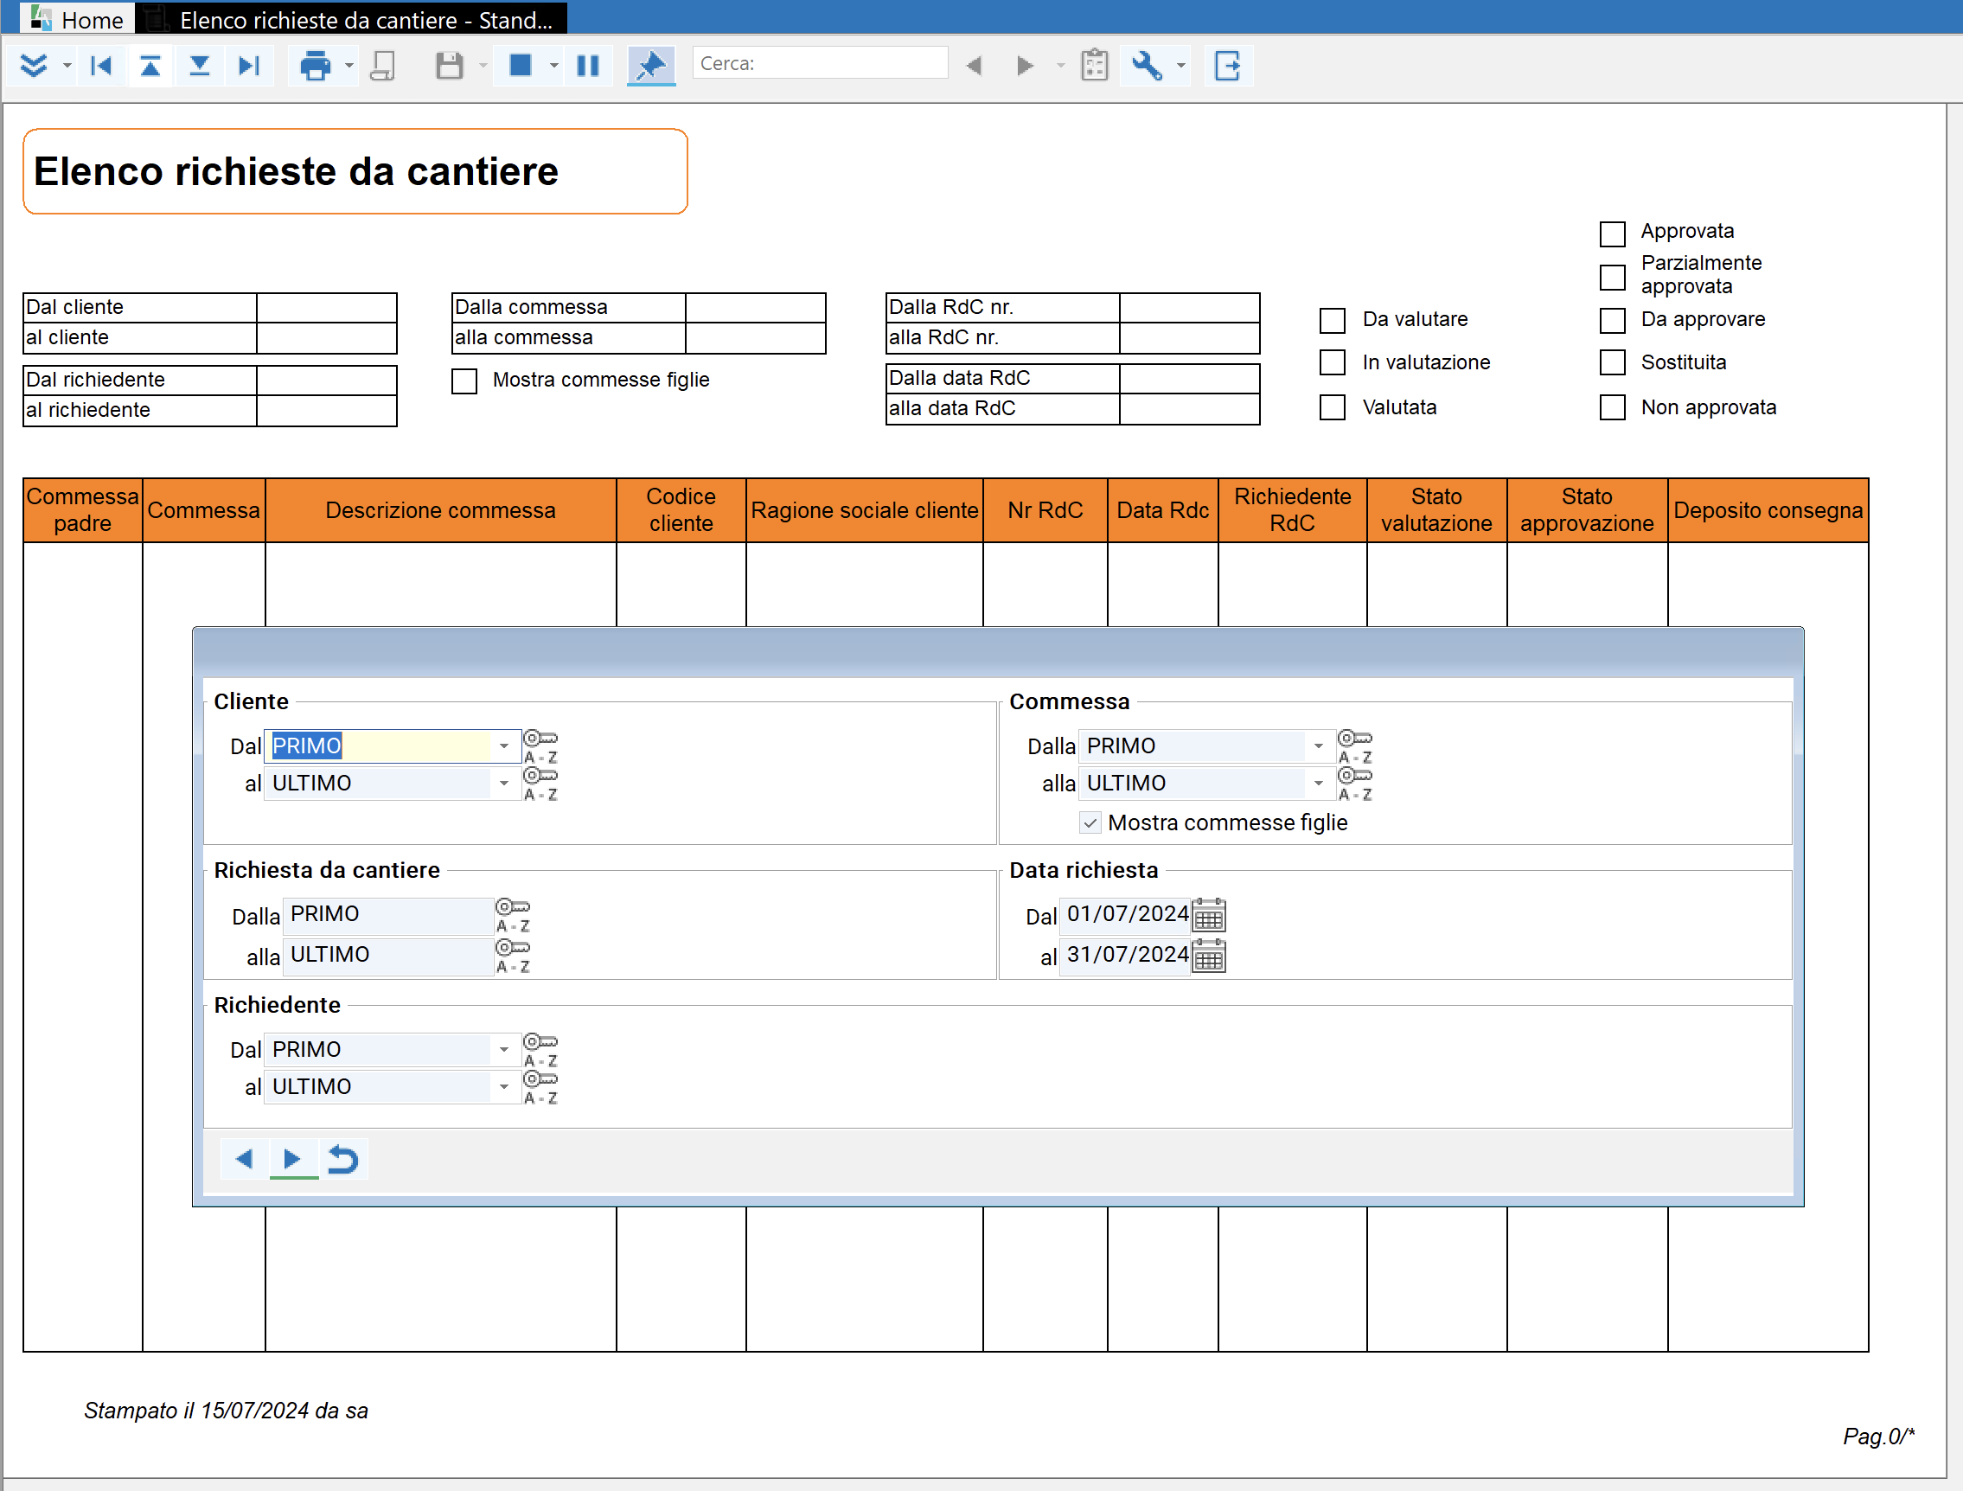Open lookup key icon for Cliente al
This screenshot has height=1491, width=1963.
pos(540,784)
